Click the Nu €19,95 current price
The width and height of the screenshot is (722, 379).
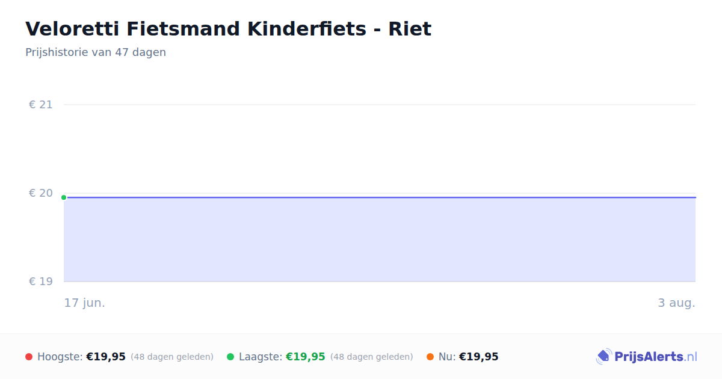[479, 357]
